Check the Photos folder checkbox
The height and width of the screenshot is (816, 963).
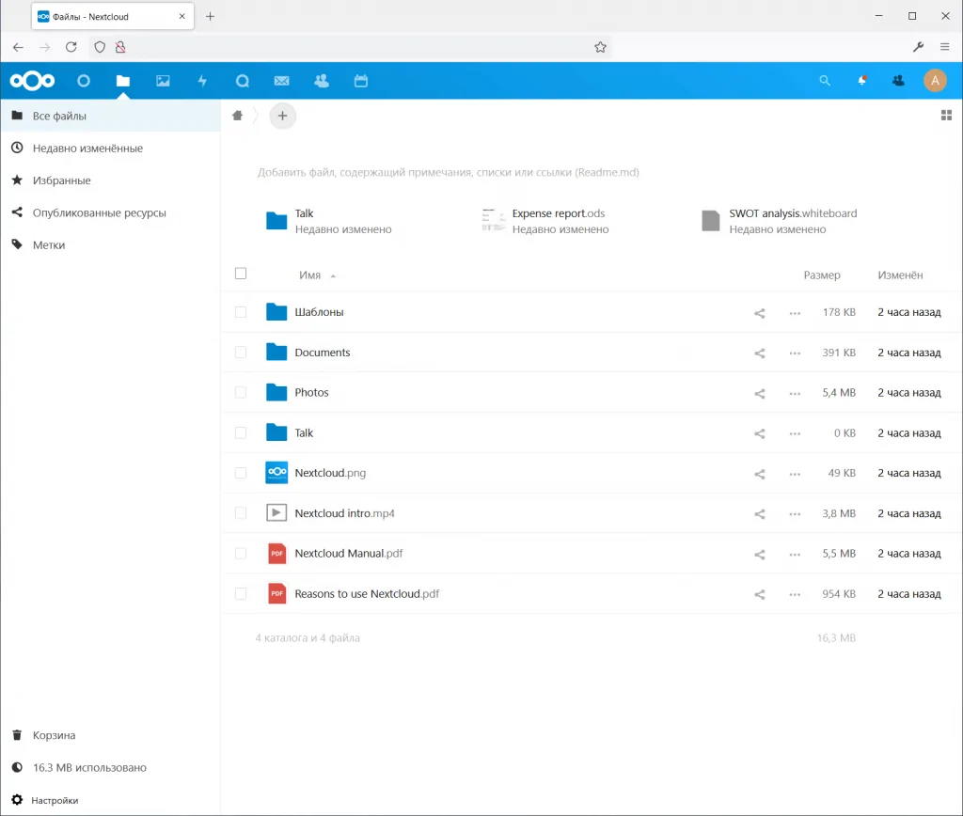[x=241, y=392]
